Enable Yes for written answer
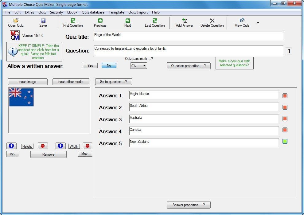The width and height of the screenshot is (304, 215). 90,65
